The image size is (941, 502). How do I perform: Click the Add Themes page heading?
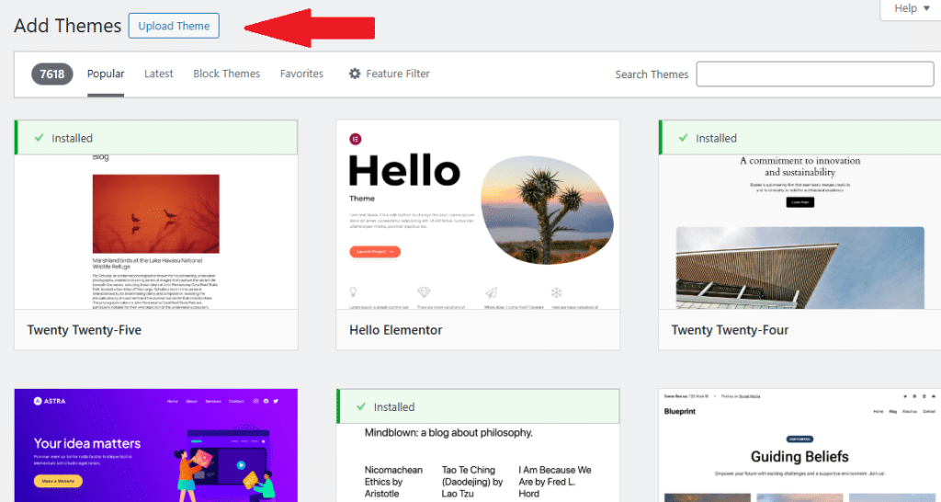(67, 26)
